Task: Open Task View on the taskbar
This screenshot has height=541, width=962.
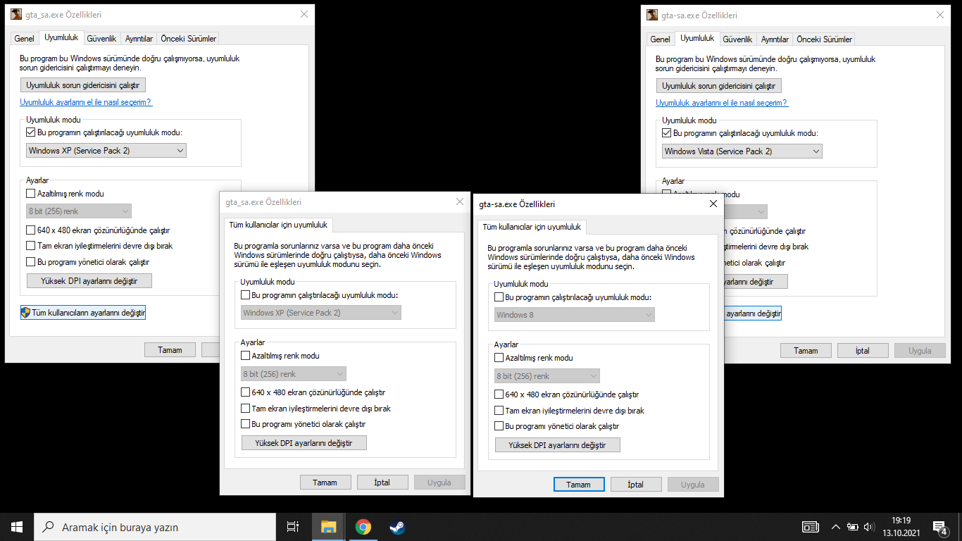Action: coord(293,527)
